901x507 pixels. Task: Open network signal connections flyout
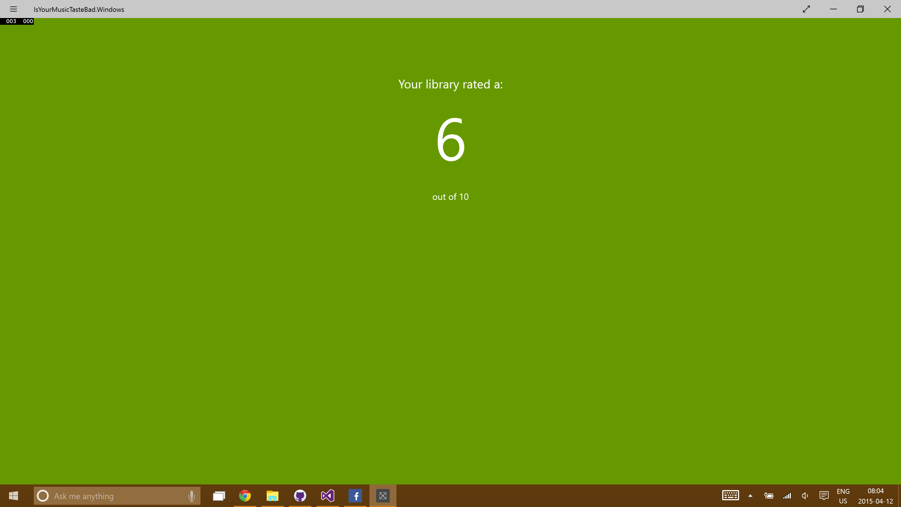click(787, 496)
